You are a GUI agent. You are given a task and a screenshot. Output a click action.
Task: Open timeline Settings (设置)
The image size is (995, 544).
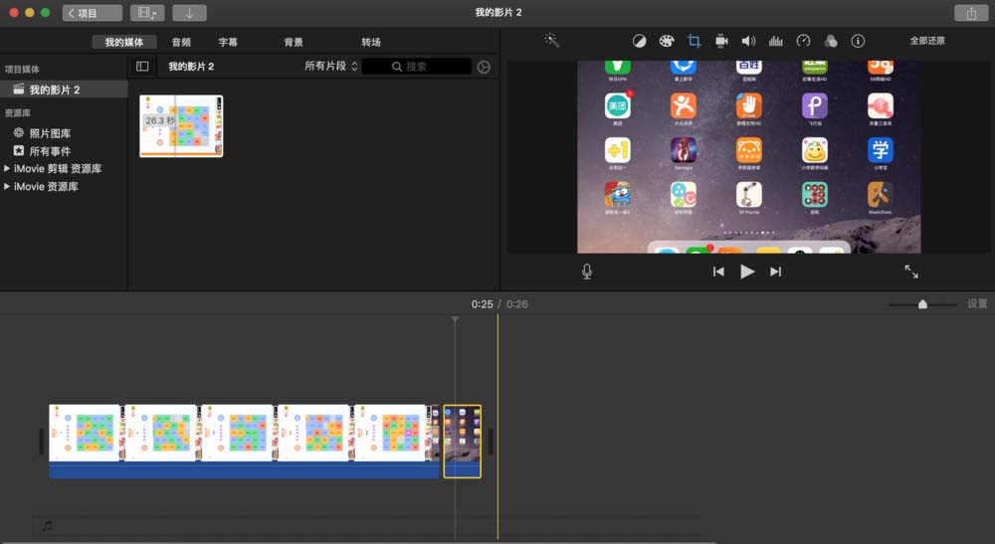click(977, 303)
